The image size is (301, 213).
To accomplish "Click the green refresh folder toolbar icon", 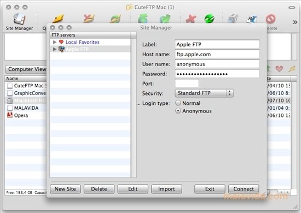I will click(x=115, y=19).
